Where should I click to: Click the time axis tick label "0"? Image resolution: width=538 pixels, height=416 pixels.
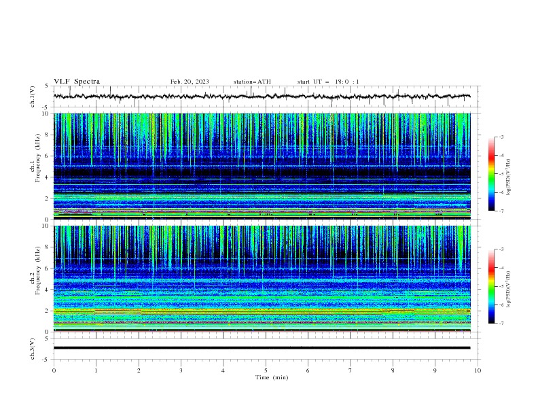click(54, 370)
